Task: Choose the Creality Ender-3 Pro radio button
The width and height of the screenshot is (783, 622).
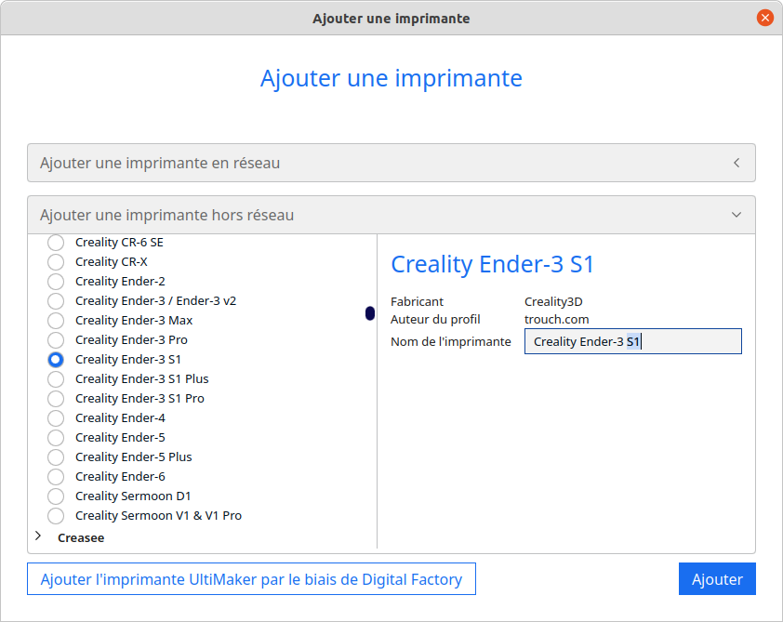Action: pyautogui.click(x=56, y=340)
